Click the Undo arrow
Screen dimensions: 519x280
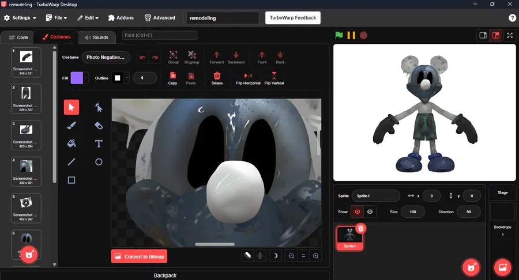[142, 57]
